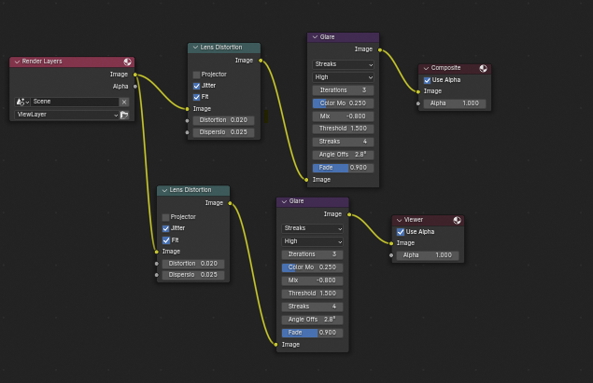Open High quality dropdown in lower Glare
The image size is (593, 383).
tap(313, 241)
